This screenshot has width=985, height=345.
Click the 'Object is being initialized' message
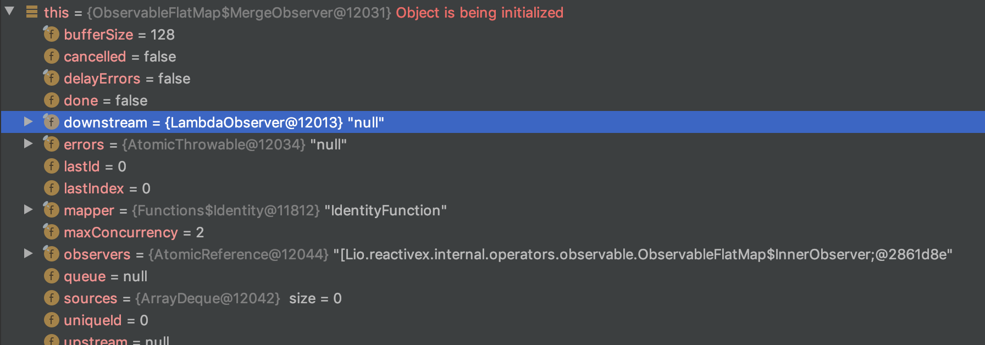[479, 13]
